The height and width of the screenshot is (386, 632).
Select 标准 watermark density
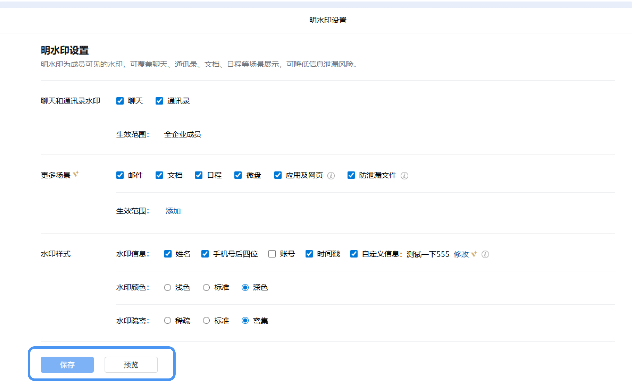pyautogui.click(x=207, y=320)
